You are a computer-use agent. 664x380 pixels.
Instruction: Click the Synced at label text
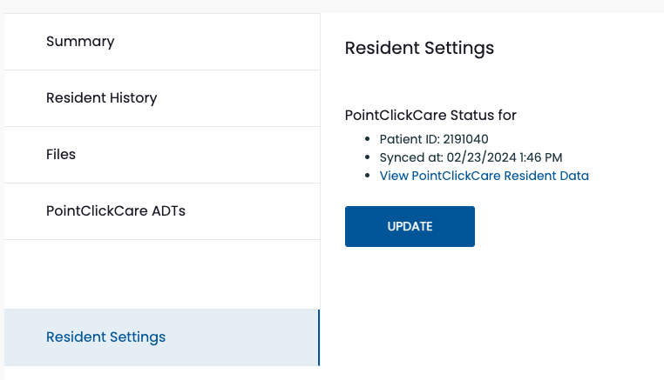[x=411, y=157]
